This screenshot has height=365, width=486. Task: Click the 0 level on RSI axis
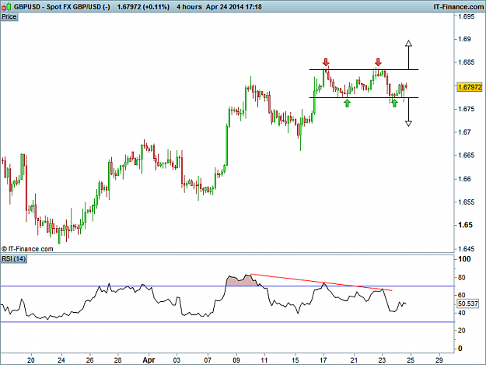(x=460, y=349)
